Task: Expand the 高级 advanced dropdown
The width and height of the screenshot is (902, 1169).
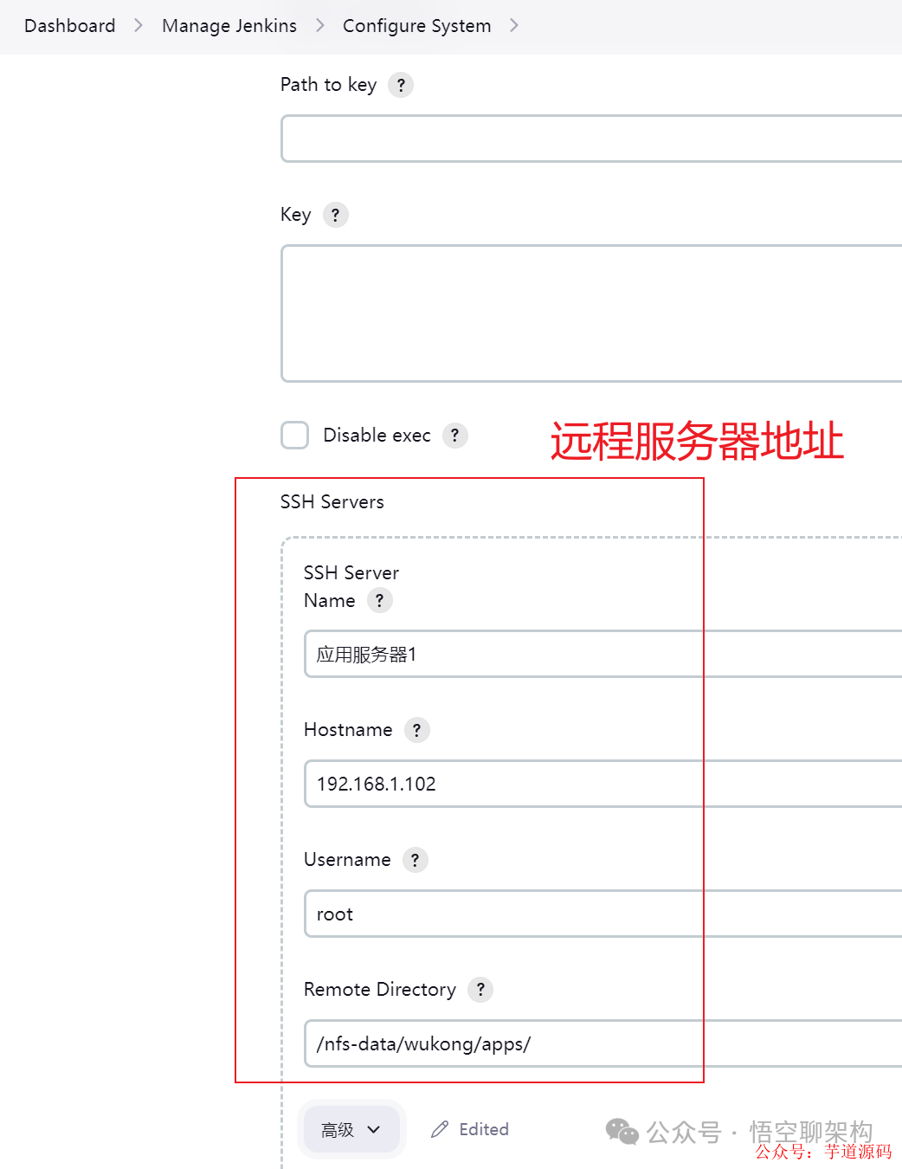Action: 351,1129
